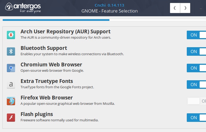Click 'Open-source web browser from Google.' description
This screenshot has height=132, width=206.
pos(52,71)
